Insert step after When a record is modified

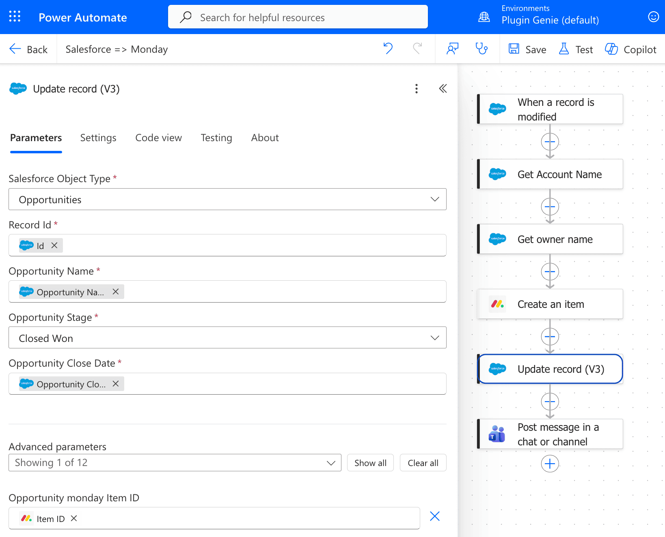(x=550, y=142)
